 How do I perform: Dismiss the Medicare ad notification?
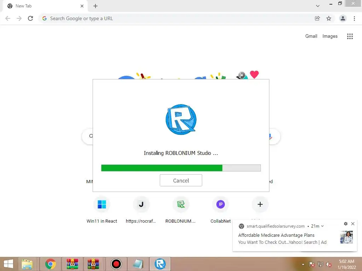tap(352, 224)
